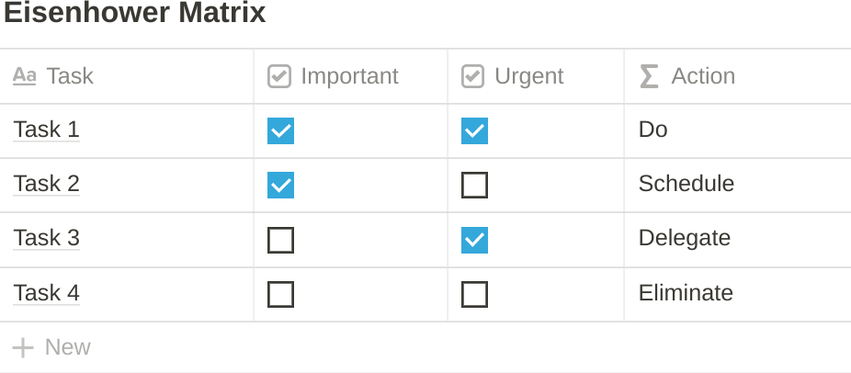Uncheck Important for Task 2

(x=280, y=186)
